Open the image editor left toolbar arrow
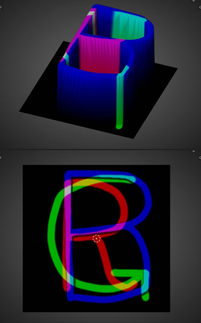The image size is (201, 323). 1,158
